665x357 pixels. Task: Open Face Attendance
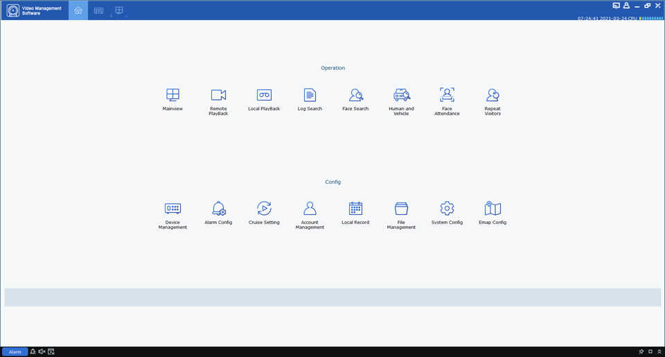447,95
